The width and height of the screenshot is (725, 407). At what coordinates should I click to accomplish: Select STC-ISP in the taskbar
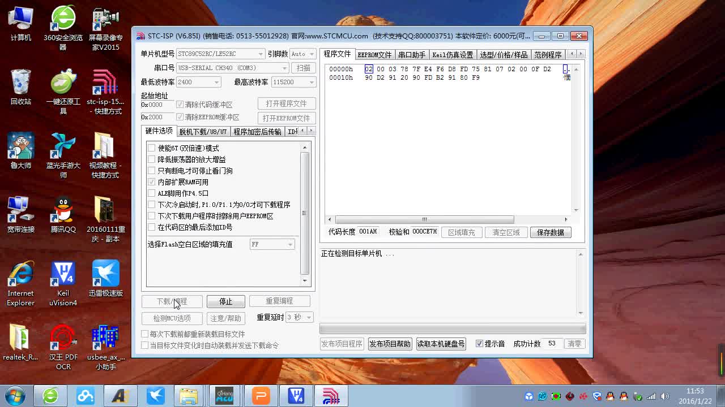[331, 396]
